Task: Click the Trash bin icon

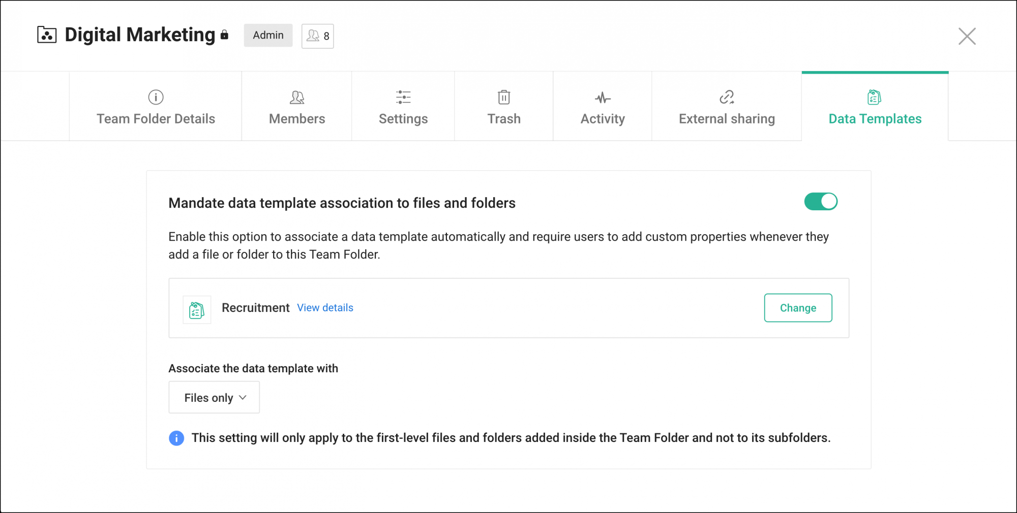Action: click(x=503, y=98)
